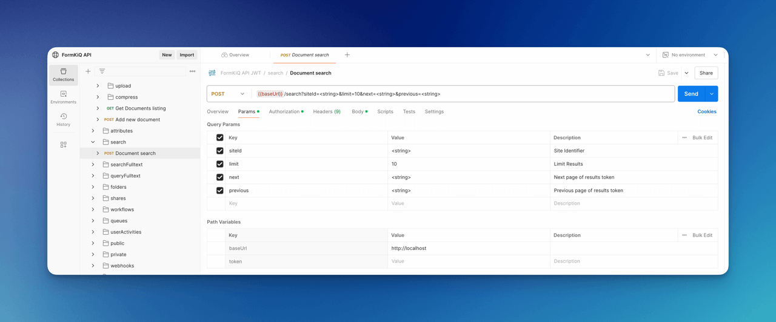Uncheck the next parameter checkbox
Screen dimensions: 776x322
pyautogui.click(x=220, y=177)
